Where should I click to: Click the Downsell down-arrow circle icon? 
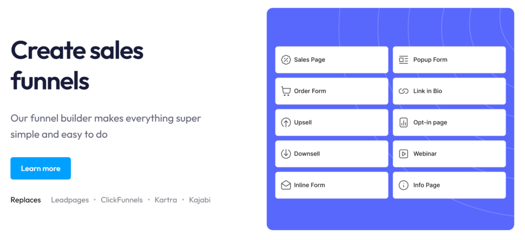click(x=286, y=154)
